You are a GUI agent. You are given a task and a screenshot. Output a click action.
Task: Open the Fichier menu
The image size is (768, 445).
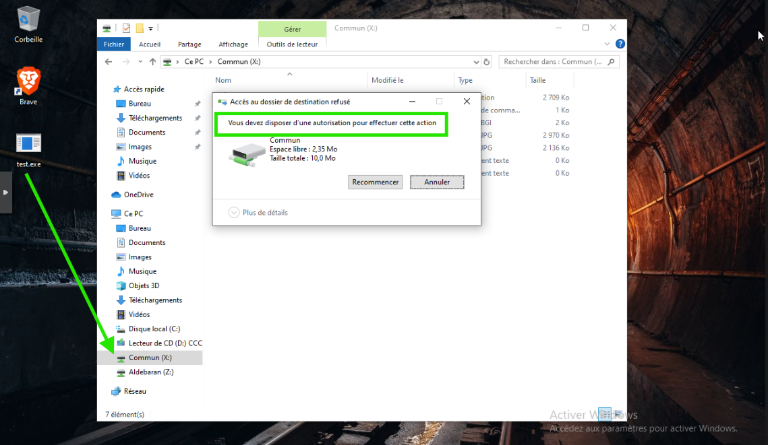pos(114,44)
